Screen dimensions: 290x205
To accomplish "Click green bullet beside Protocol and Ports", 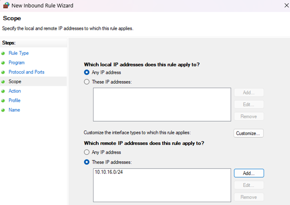I will pos(3,72).
